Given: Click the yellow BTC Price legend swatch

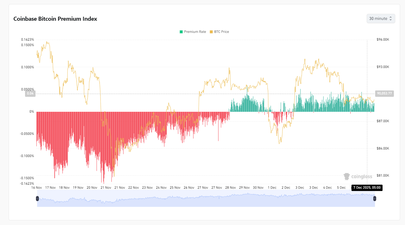Looking at the screenshot, I should 211,32.
